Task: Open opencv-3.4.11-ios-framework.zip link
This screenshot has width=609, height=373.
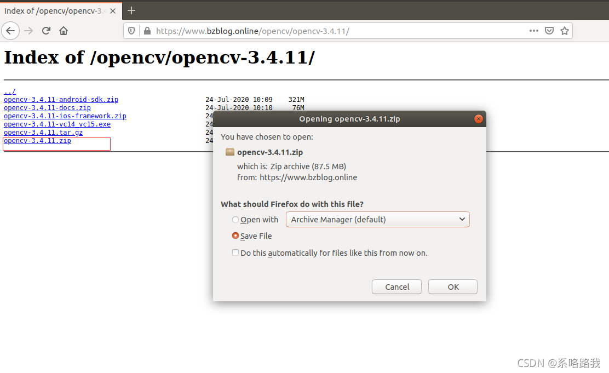Action: pyautogui.click(x=65, y=116)
